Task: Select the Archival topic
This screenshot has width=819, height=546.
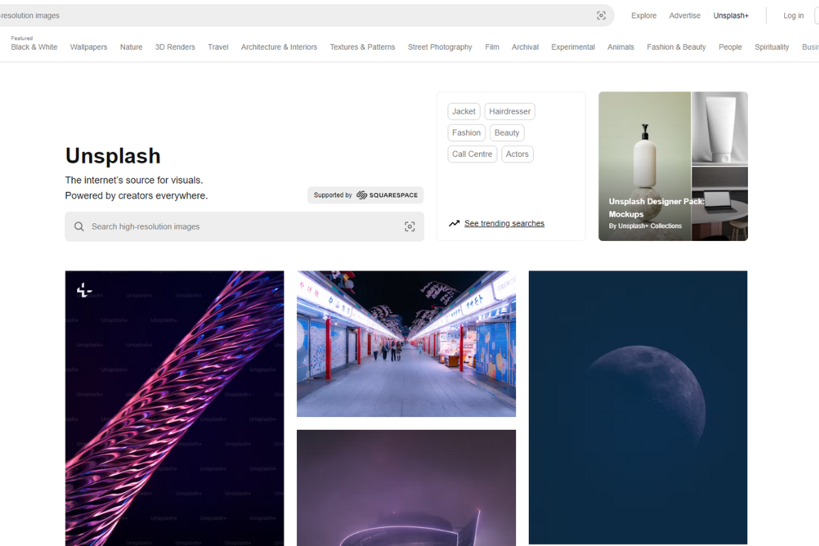Action: pos(525,47)
